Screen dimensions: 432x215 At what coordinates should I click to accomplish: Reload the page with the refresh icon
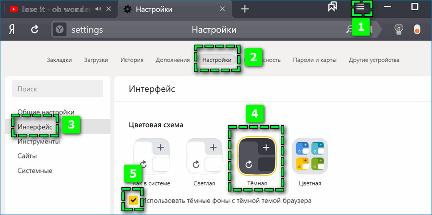pyautogui.click(x=35, y=29)
